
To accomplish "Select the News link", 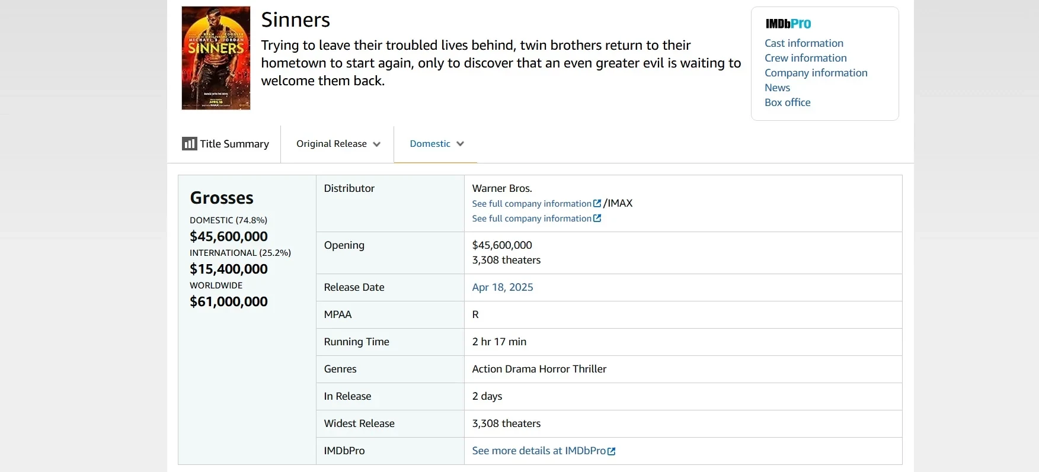I will coord(777,88).
